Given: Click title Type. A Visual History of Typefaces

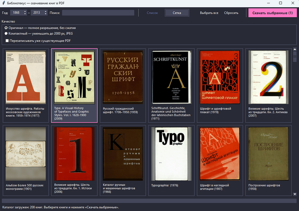Looking at the screenshot, I should 71,113.
